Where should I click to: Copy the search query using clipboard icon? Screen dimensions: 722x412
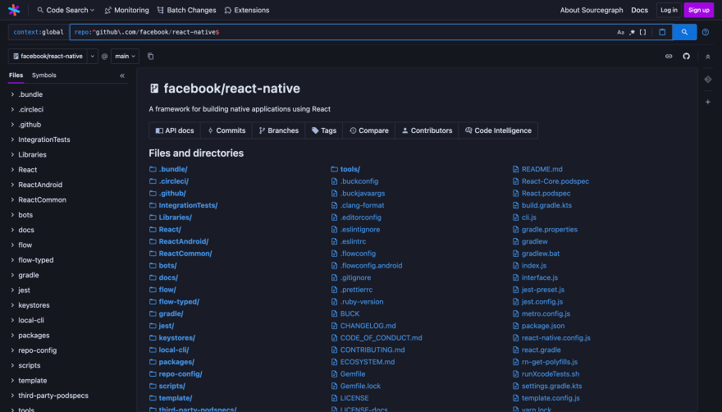[662, 32]
